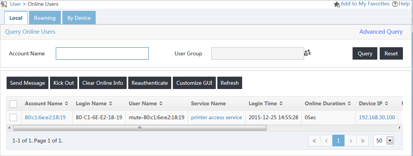Click into the Account Name input field

pos(102,53)
